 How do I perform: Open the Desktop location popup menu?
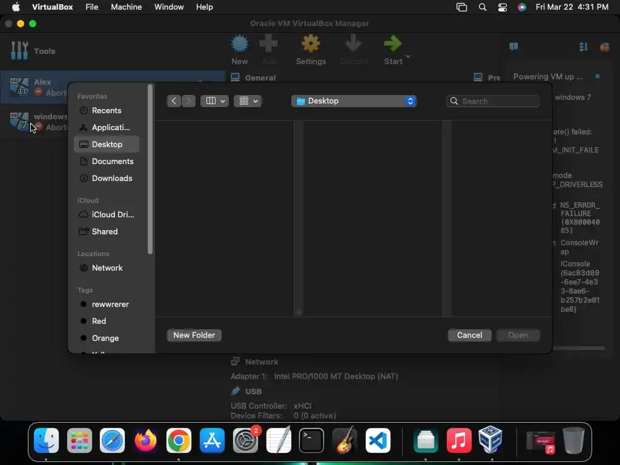pos(354,101)
